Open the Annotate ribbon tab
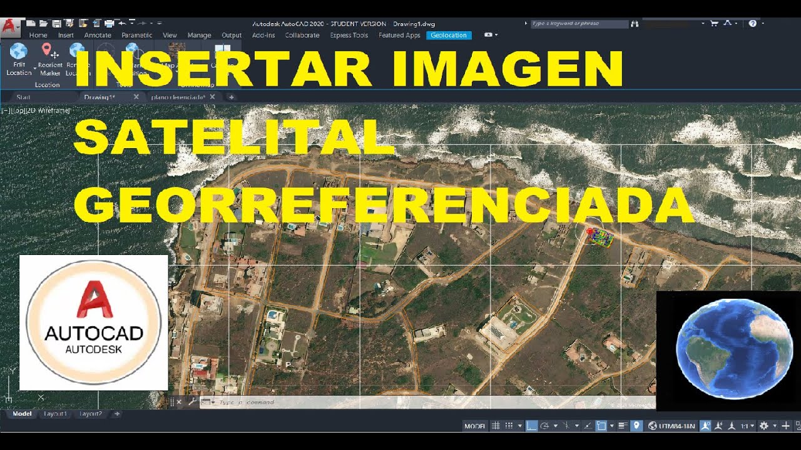The image size is (801, 450). pyautogui.click(x=98, y=35)
